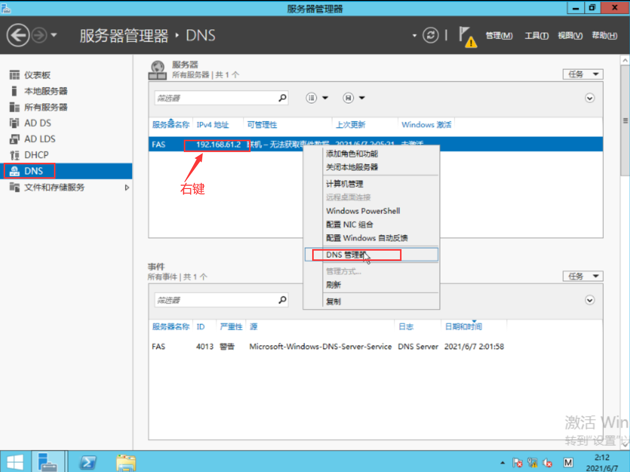The image size is (630, 472).
Task: Click the Refresh icon in the title bar
Action: (430, 35)
